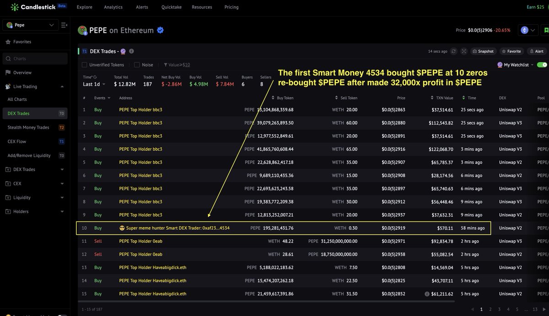549x316 pixels.
Task: Open the Events column filter dropdown
Action: tap(108, 98)
